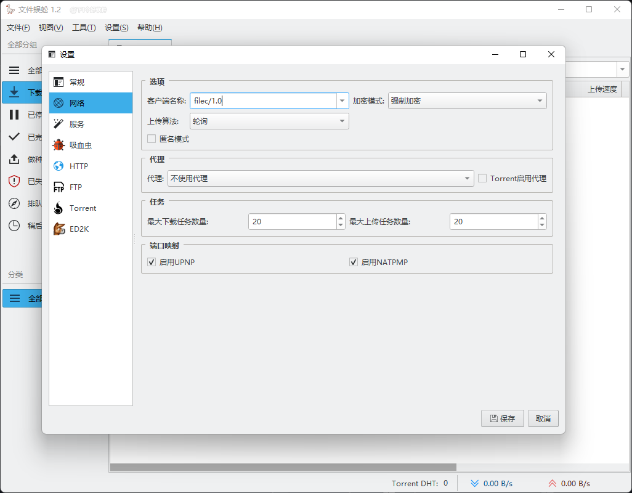Viewport: 632px width, 493px height.
Task: Uncheck the 启用UPNP checkbox
Action: pos(152,262)
